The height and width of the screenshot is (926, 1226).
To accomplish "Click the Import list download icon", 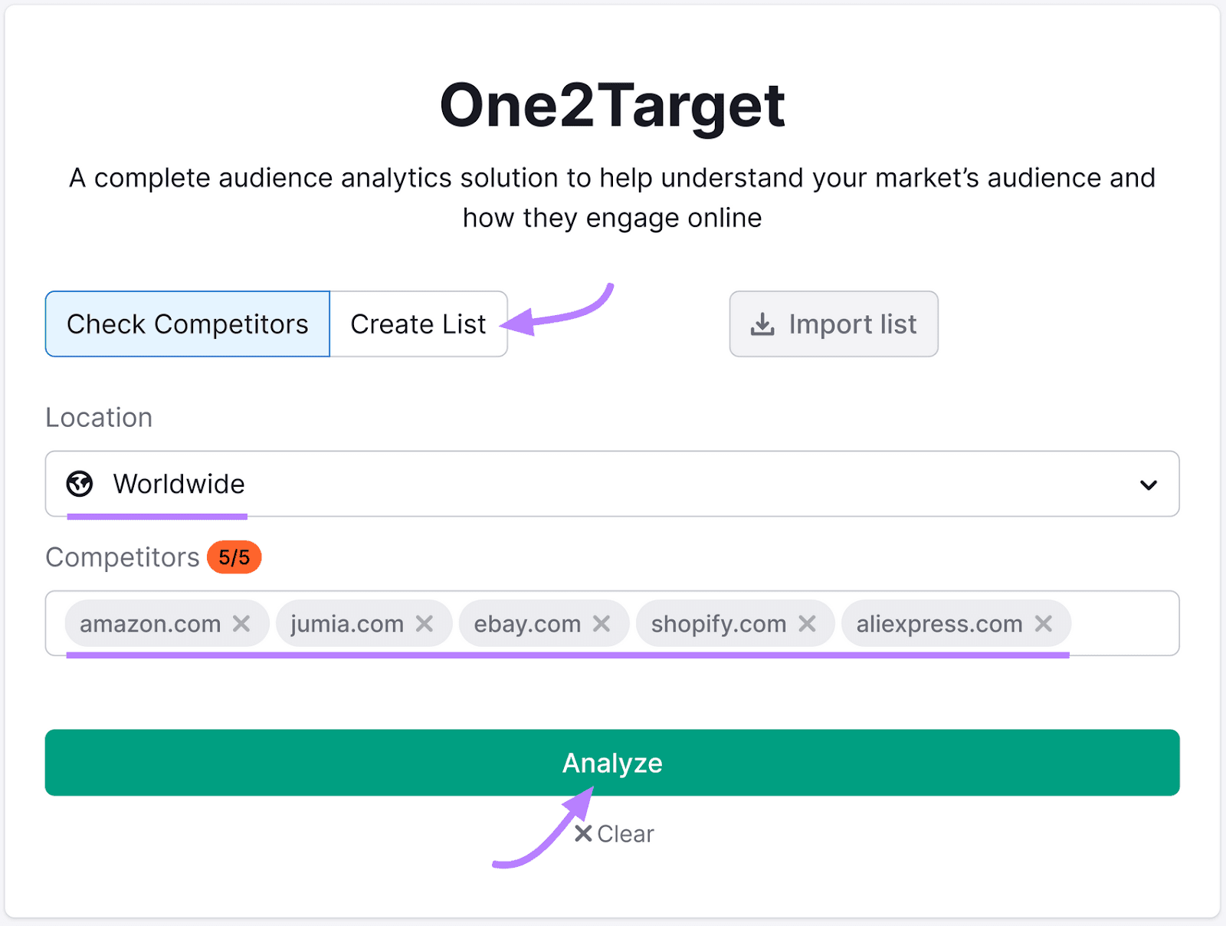I will point(762,323).
